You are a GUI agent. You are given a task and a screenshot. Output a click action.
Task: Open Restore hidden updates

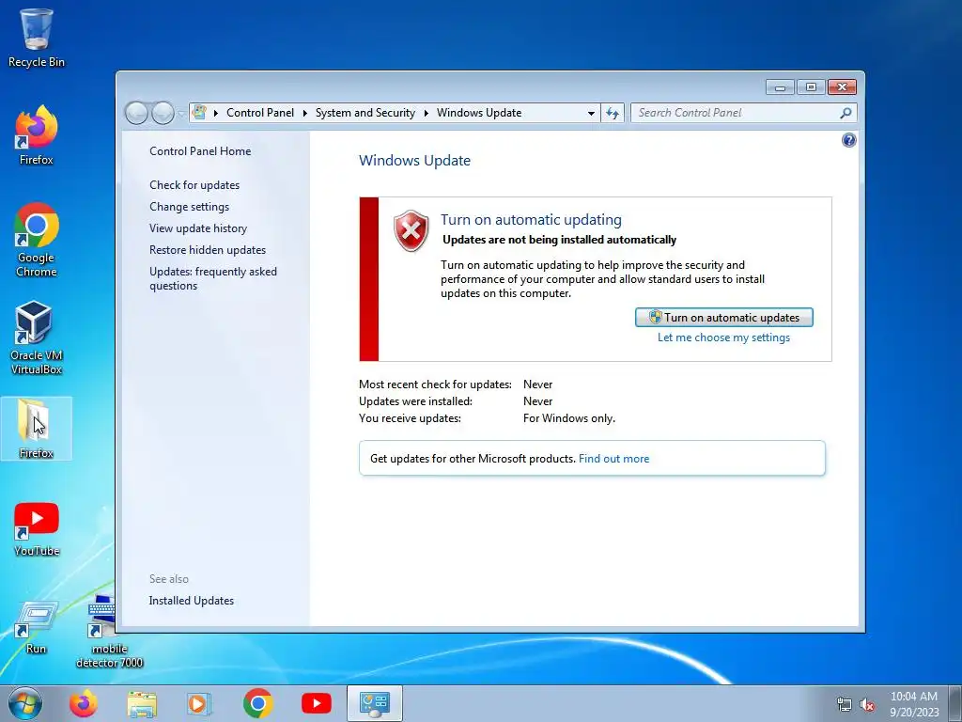coord(208,250)
